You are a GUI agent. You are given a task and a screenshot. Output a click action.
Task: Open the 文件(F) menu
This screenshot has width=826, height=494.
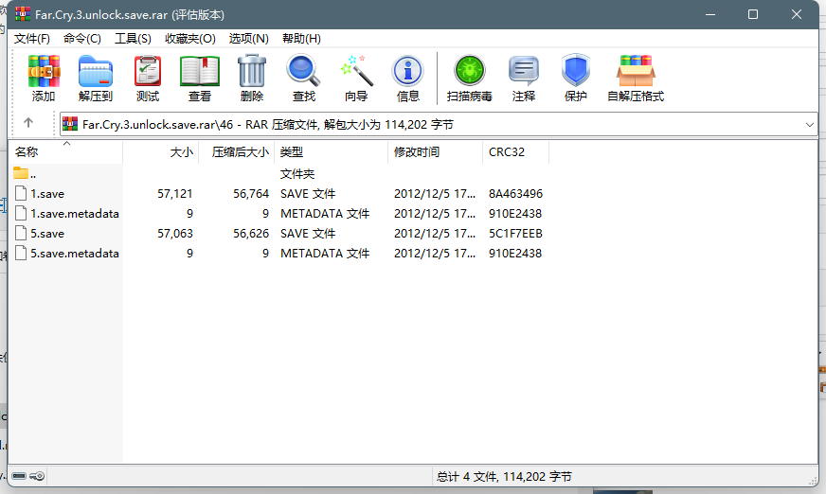(31, 39)
